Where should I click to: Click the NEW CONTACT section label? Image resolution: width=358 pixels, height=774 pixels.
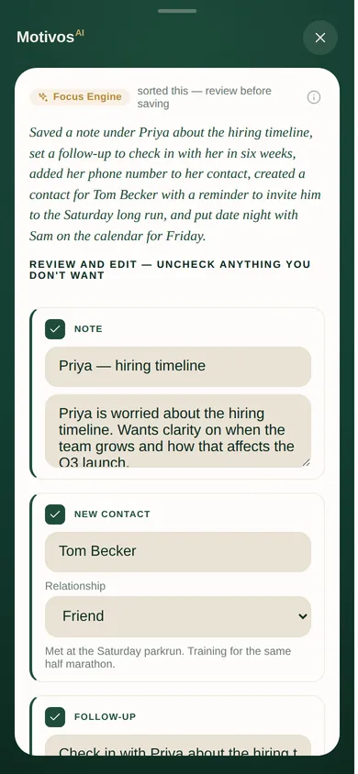pos(112,514)
